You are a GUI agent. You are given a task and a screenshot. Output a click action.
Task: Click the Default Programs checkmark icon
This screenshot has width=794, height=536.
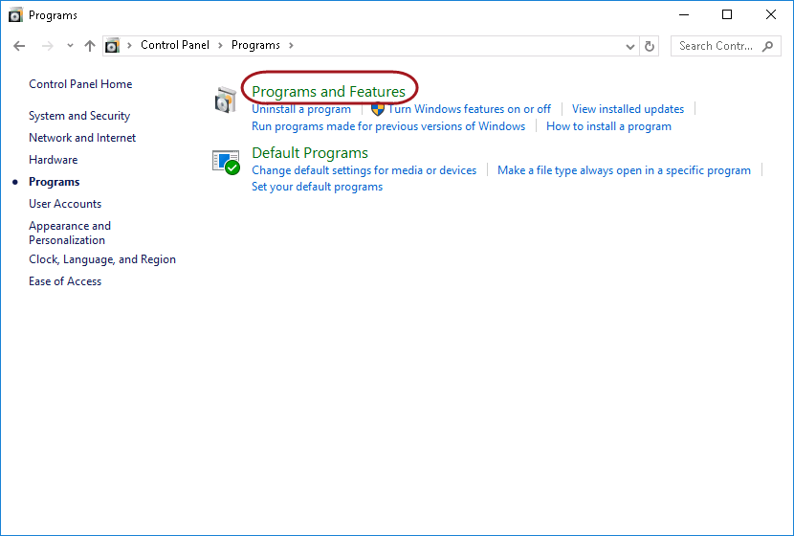pos(226,162)
